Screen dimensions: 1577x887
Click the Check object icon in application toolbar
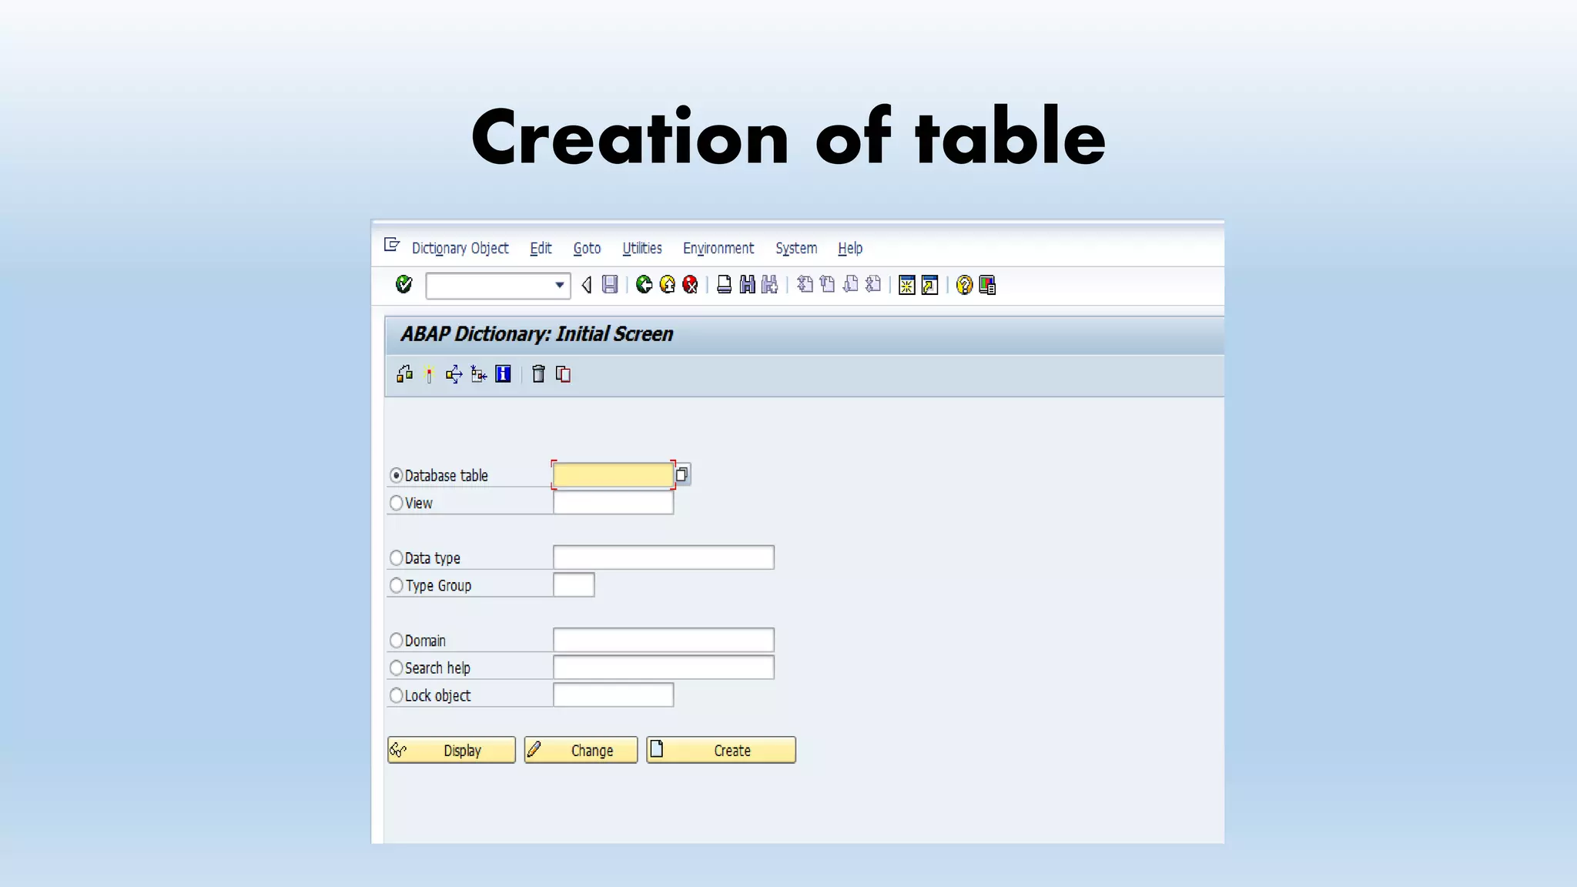[404, 374]
